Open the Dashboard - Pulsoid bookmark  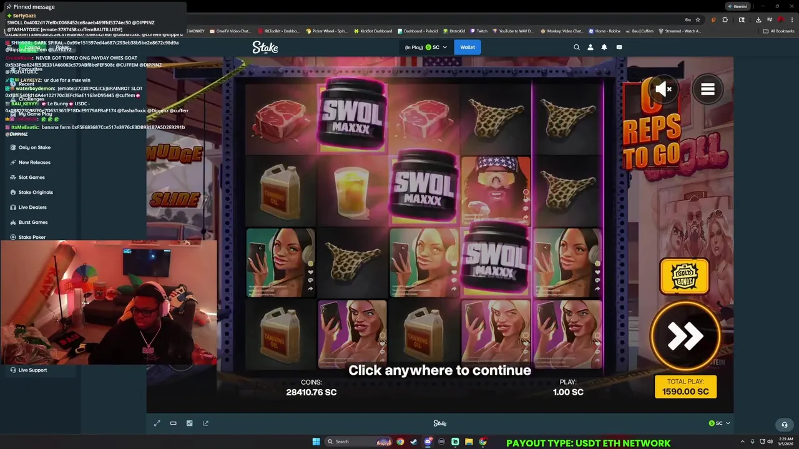click(x=418, y=31)
